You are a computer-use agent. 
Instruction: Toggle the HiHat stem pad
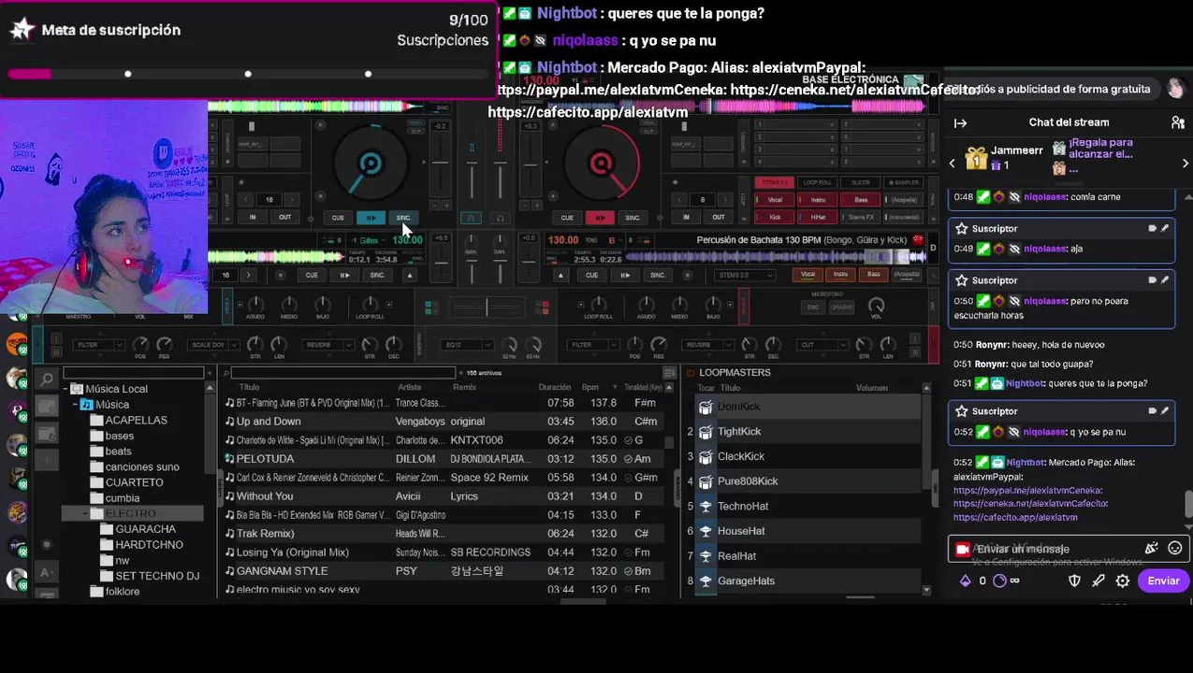pos(818,217)
